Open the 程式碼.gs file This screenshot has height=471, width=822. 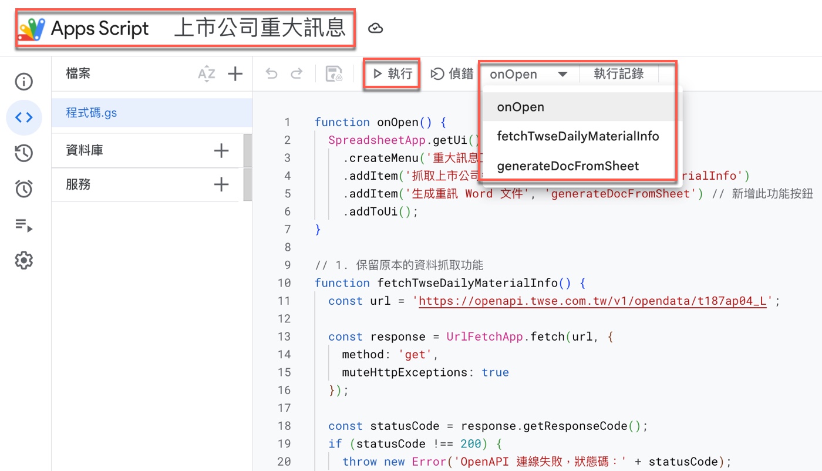(151, 113)
